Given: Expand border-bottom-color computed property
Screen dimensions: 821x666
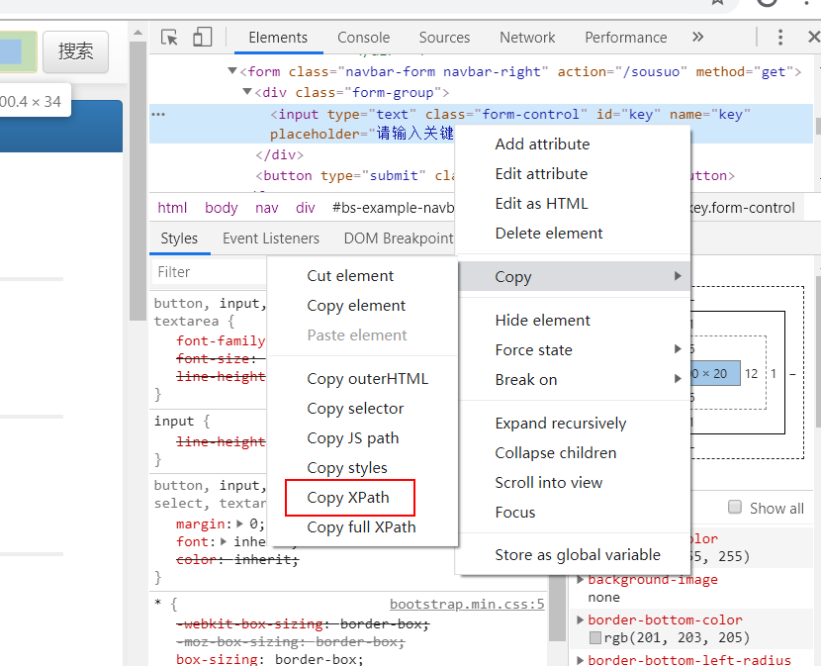Looking at the screenshot, I should (x=581, y=619).
